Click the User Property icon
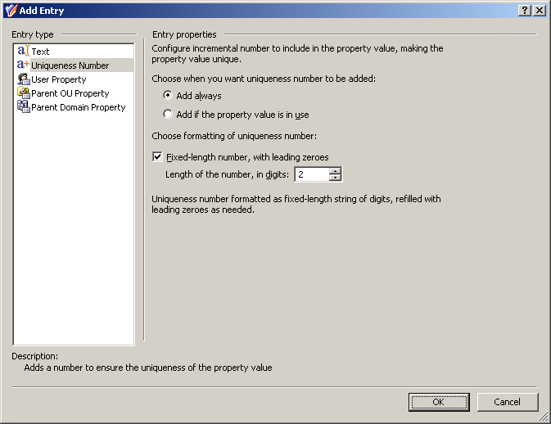The width and height of the screenshot is (551, 424). tap(24, 79)
